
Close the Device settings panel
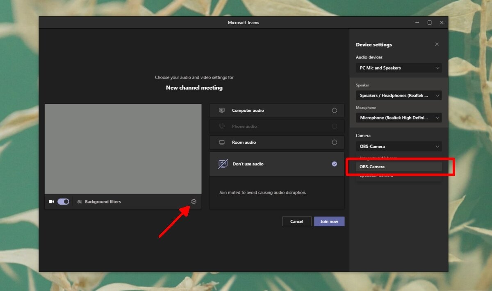437,44
